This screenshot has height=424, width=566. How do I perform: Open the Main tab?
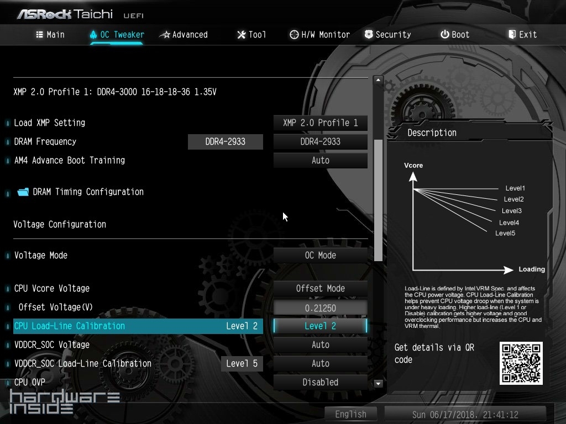pos(50,34)
